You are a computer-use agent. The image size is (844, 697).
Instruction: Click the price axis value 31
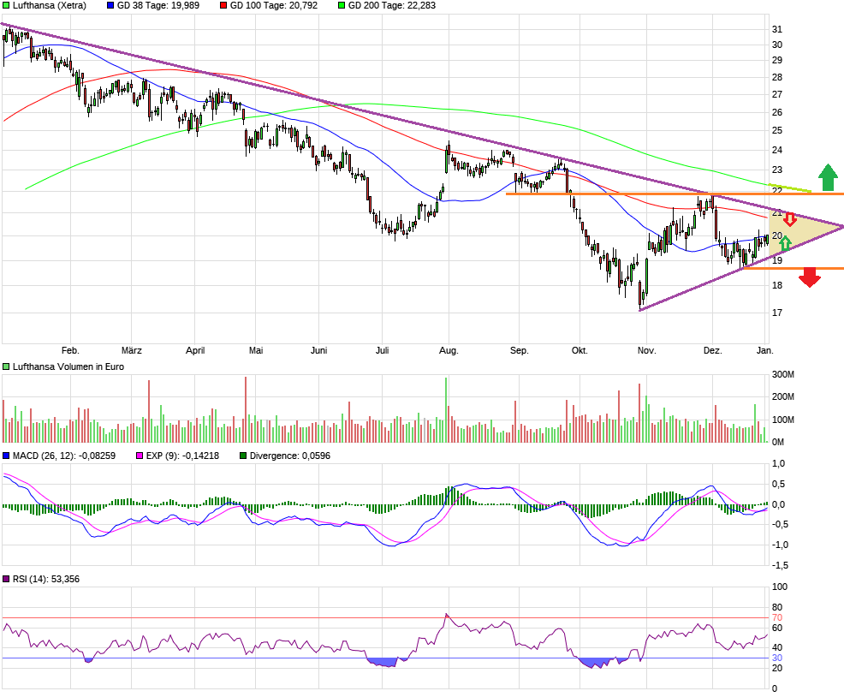(x=777, y=30)
